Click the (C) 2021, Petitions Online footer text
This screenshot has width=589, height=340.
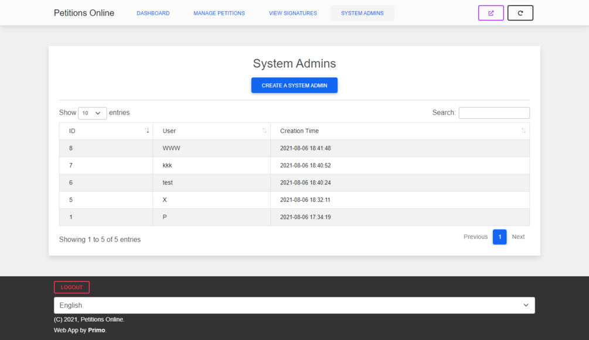click(x=89, y=320)
